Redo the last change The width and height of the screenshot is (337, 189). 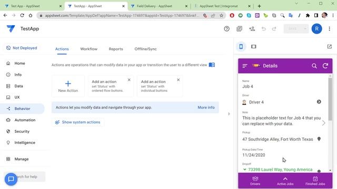click(274, 29)
